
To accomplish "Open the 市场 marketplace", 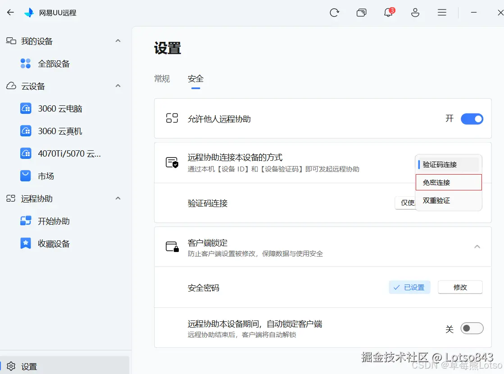I will coord(47,176).
